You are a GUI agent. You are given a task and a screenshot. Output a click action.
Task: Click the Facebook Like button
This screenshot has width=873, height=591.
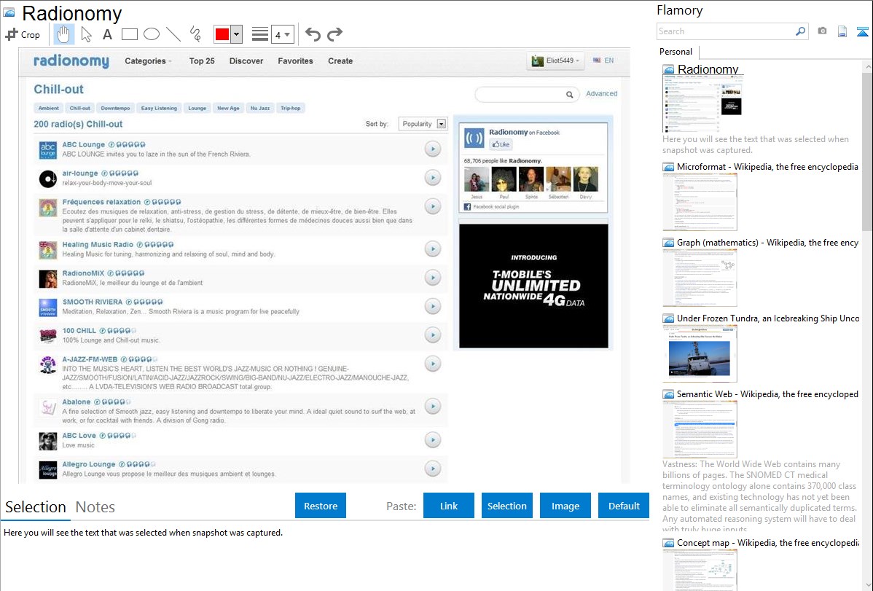point(501,144)
